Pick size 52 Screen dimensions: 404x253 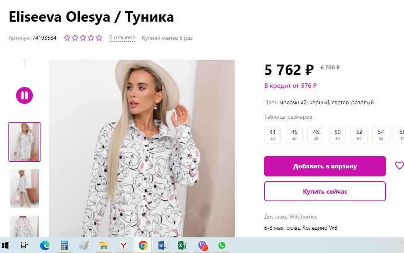[359, 134]
